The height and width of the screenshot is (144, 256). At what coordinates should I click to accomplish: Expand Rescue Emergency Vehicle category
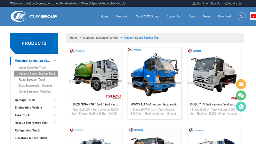(54, 123)
